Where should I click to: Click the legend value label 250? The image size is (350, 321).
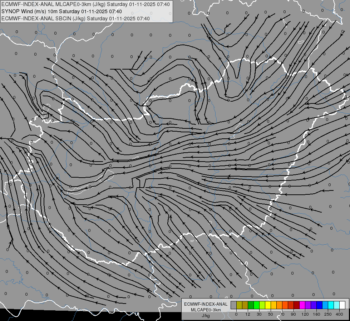tap(328, 314)
